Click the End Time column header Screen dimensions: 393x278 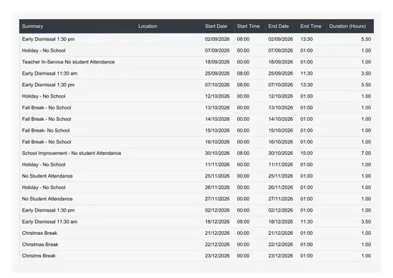click(311, 26)
